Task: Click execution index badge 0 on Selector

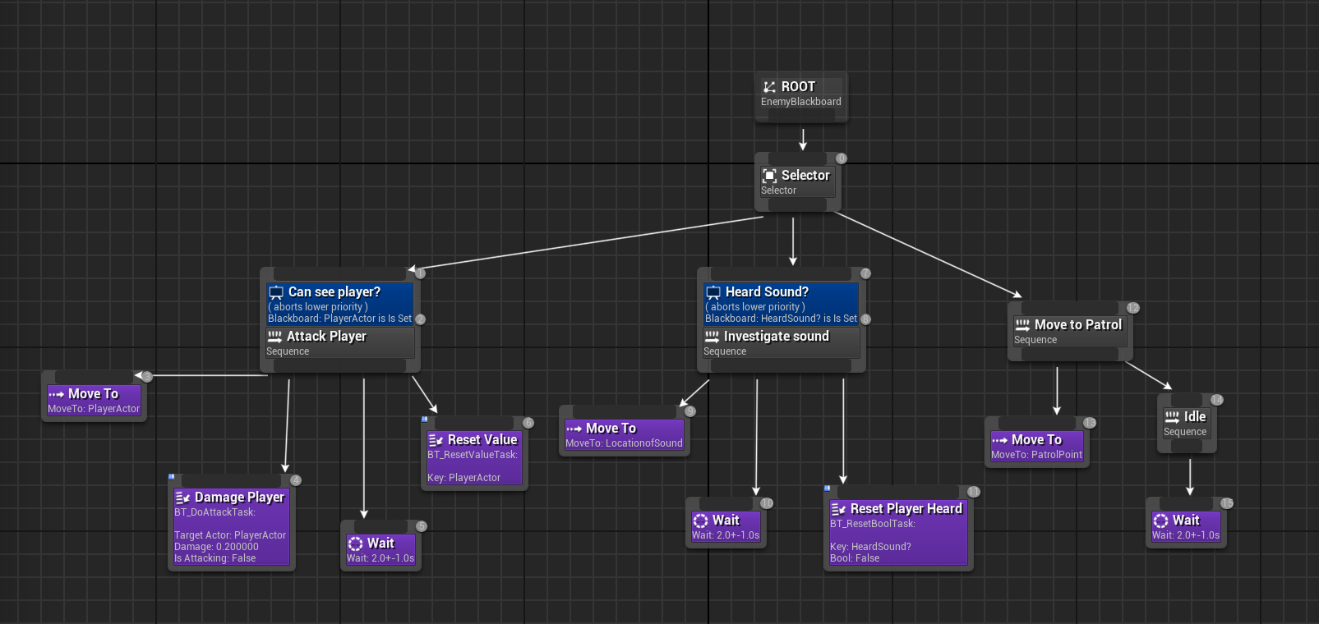Action: (x=842, y=158)
